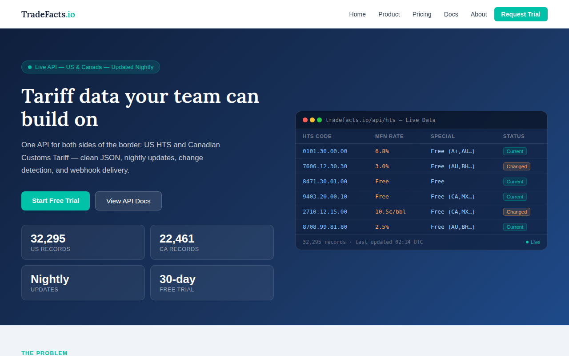569x356 pixels.
Task: Click the yellow window dot in data panel
Action: tap(312, 120)
